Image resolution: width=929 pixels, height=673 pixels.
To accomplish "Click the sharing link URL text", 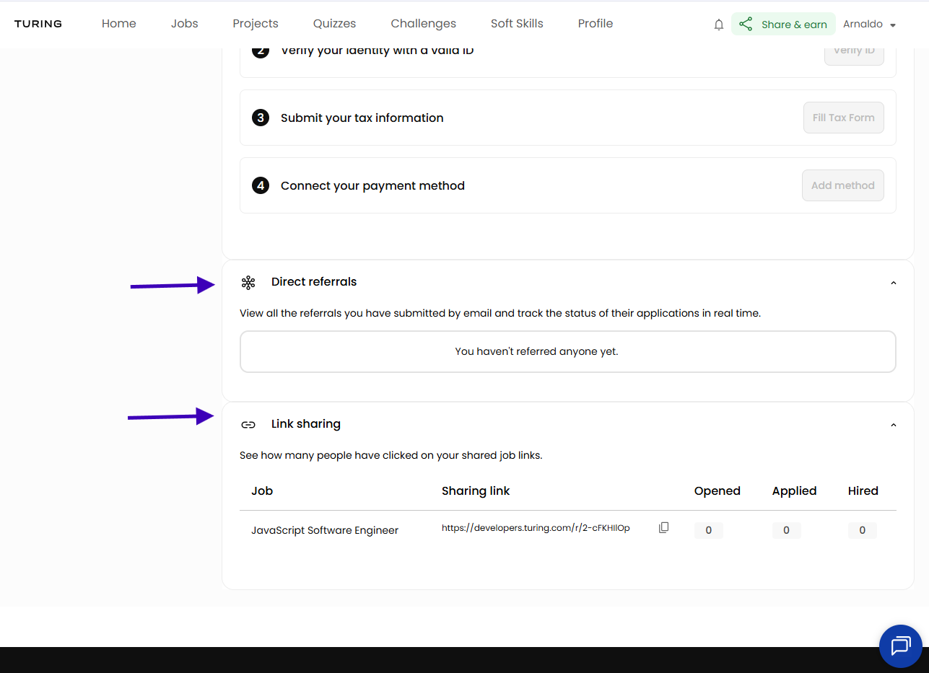I will [536, 527].
